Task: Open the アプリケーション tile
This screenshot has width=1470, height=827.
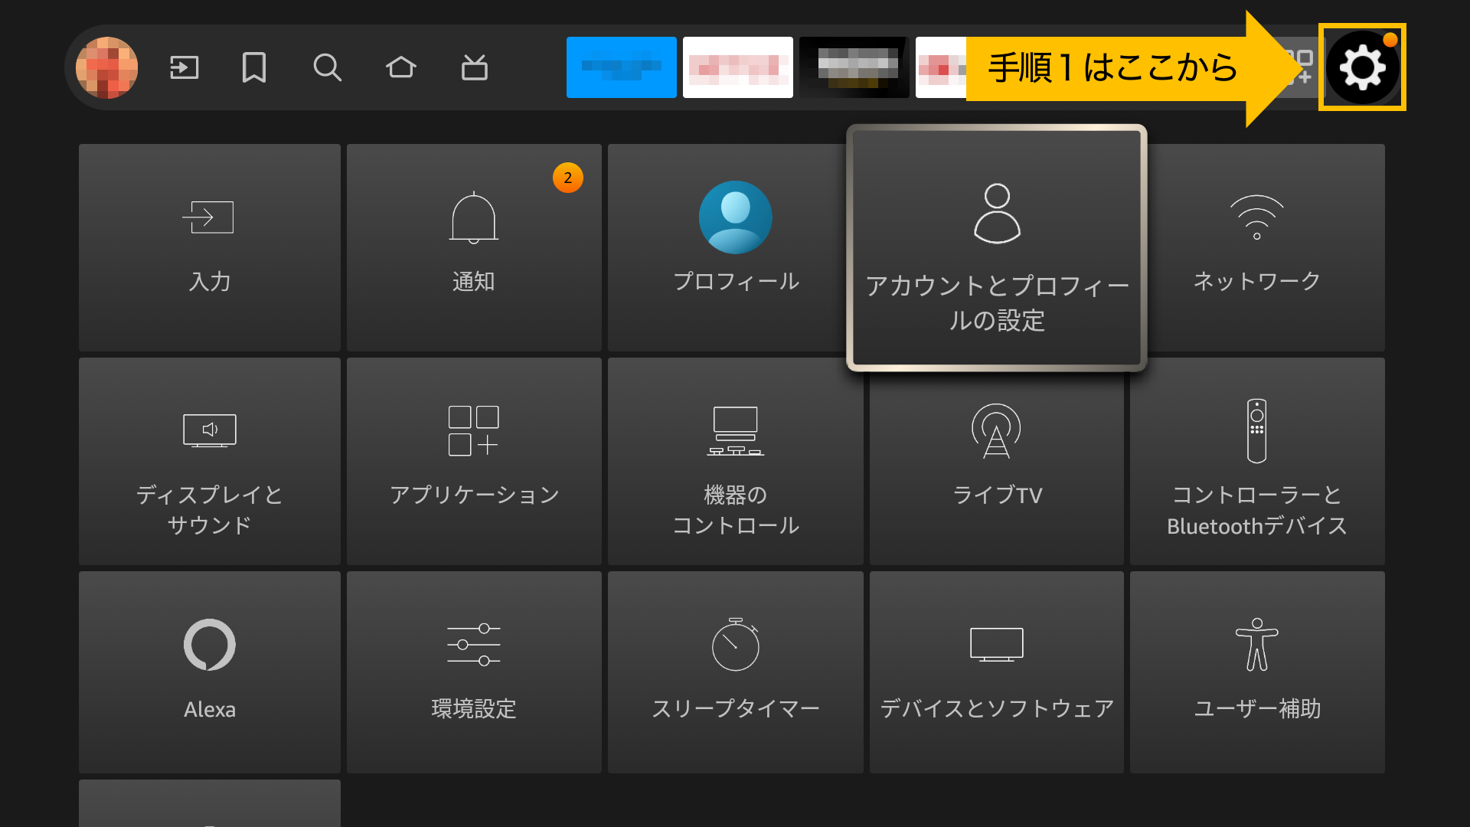Action: [x=473, y=461]
